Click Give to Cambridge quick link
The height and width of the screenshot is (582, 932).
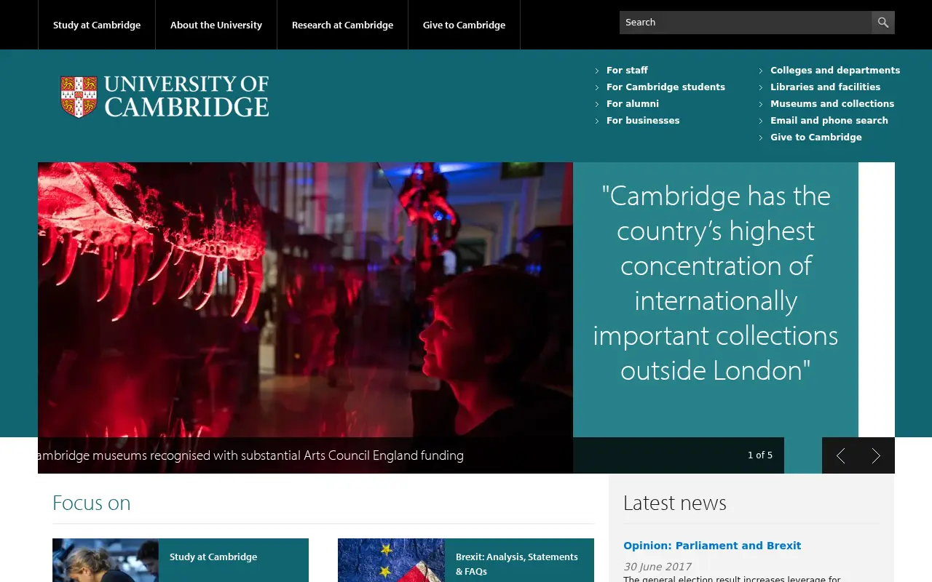(816, 137)
